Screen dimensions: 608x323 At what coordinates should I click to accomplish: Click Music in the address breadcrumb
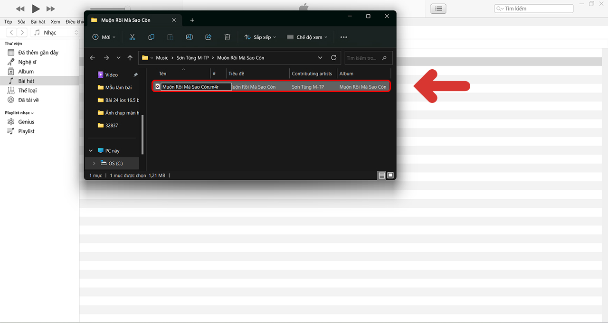tap(162, 58)
